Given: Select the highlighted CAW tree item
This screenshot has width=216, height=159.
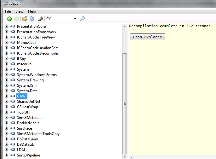Looking at the screenshot, I should coord(22,96).
